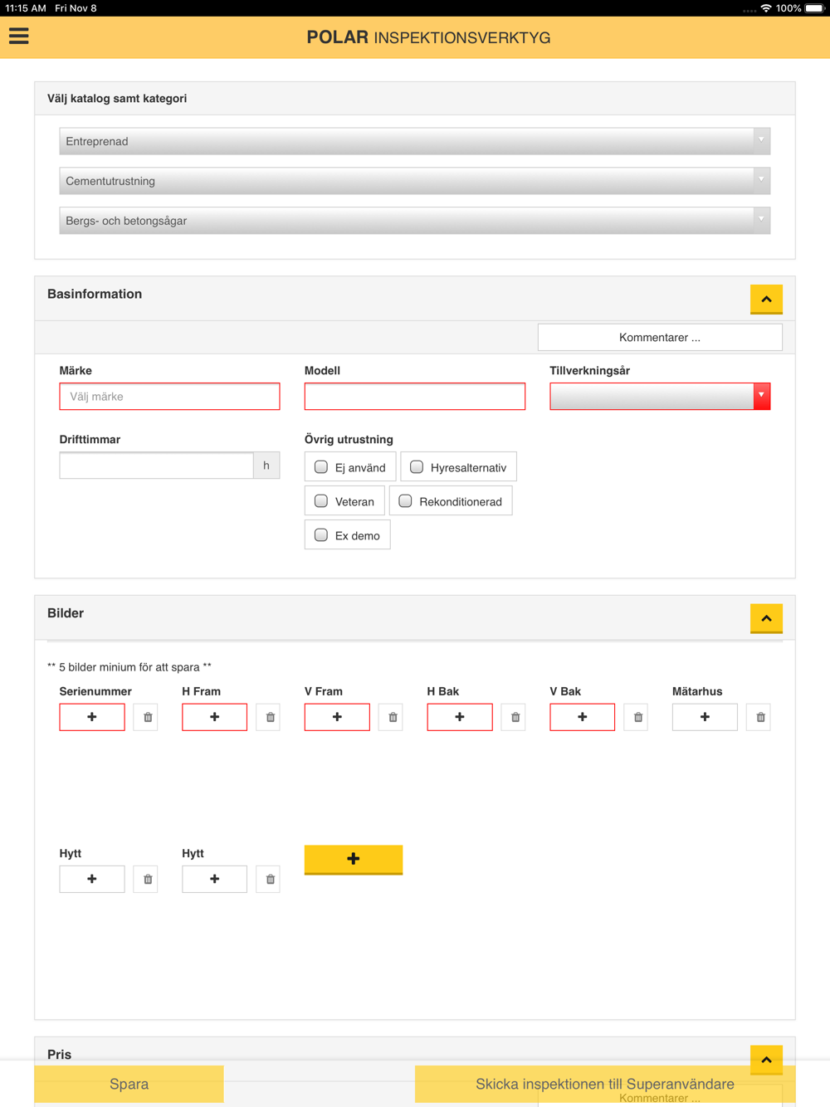The height and width of the screenshot is (1107, 830).
Task: Add H Fram photo
Action: 214,717
